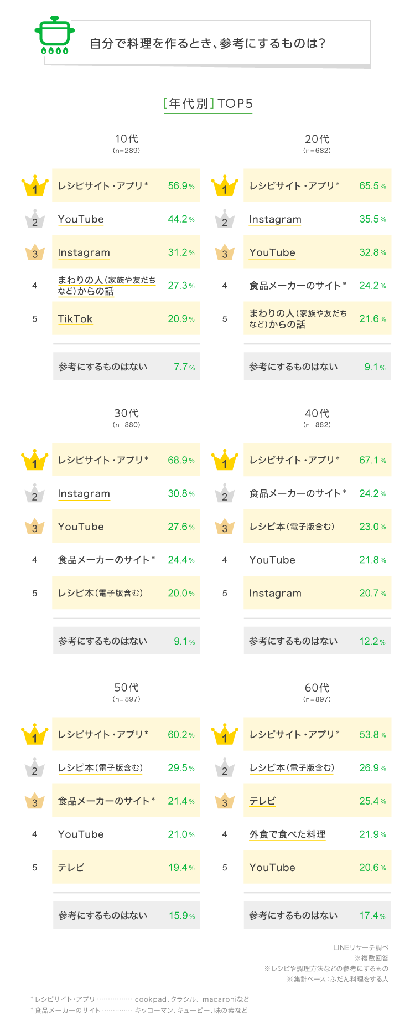Click the 17.4% value in 60代
This screenshot has height=1031, width=415.
(x=372, y=916)
